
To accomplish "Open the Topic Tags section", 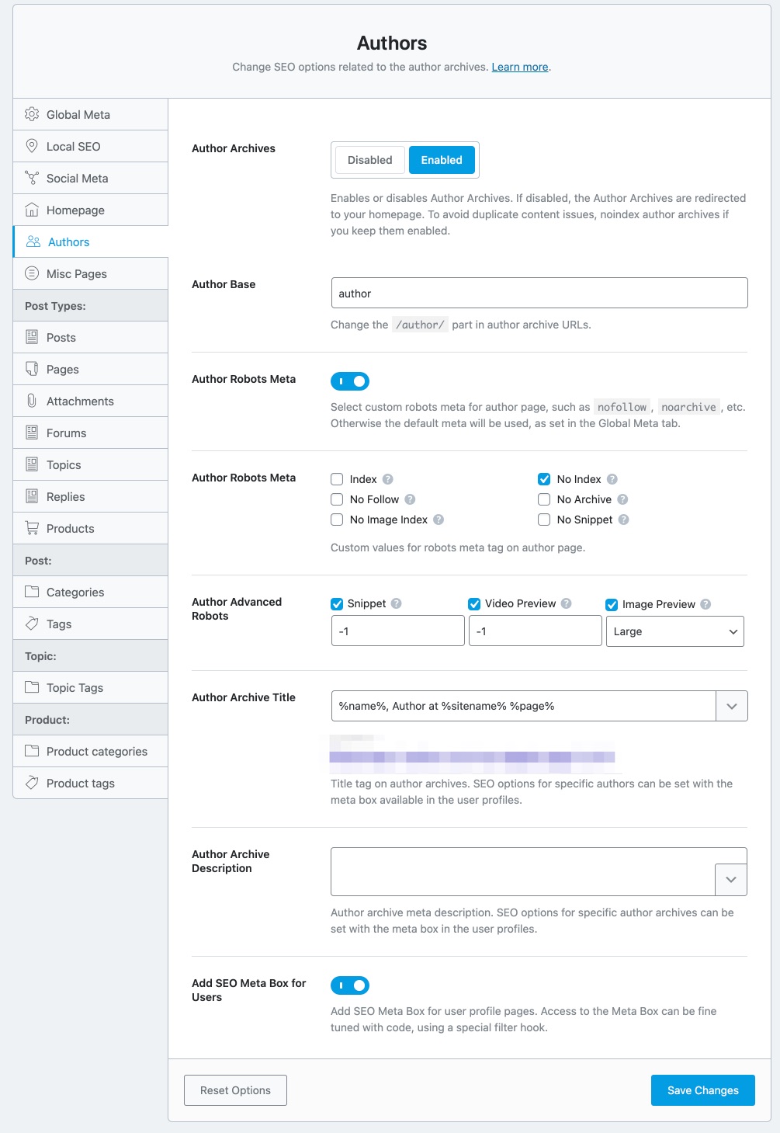I will pyautogui.click(x=74, y=687).
